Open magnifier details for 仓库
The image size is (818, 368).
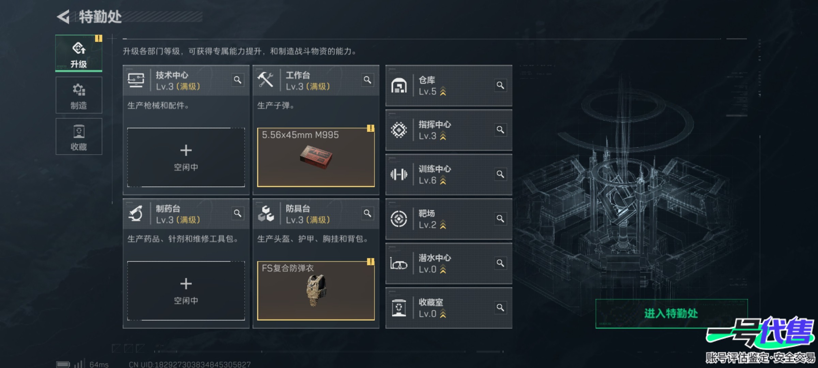[x=500, y=85]
